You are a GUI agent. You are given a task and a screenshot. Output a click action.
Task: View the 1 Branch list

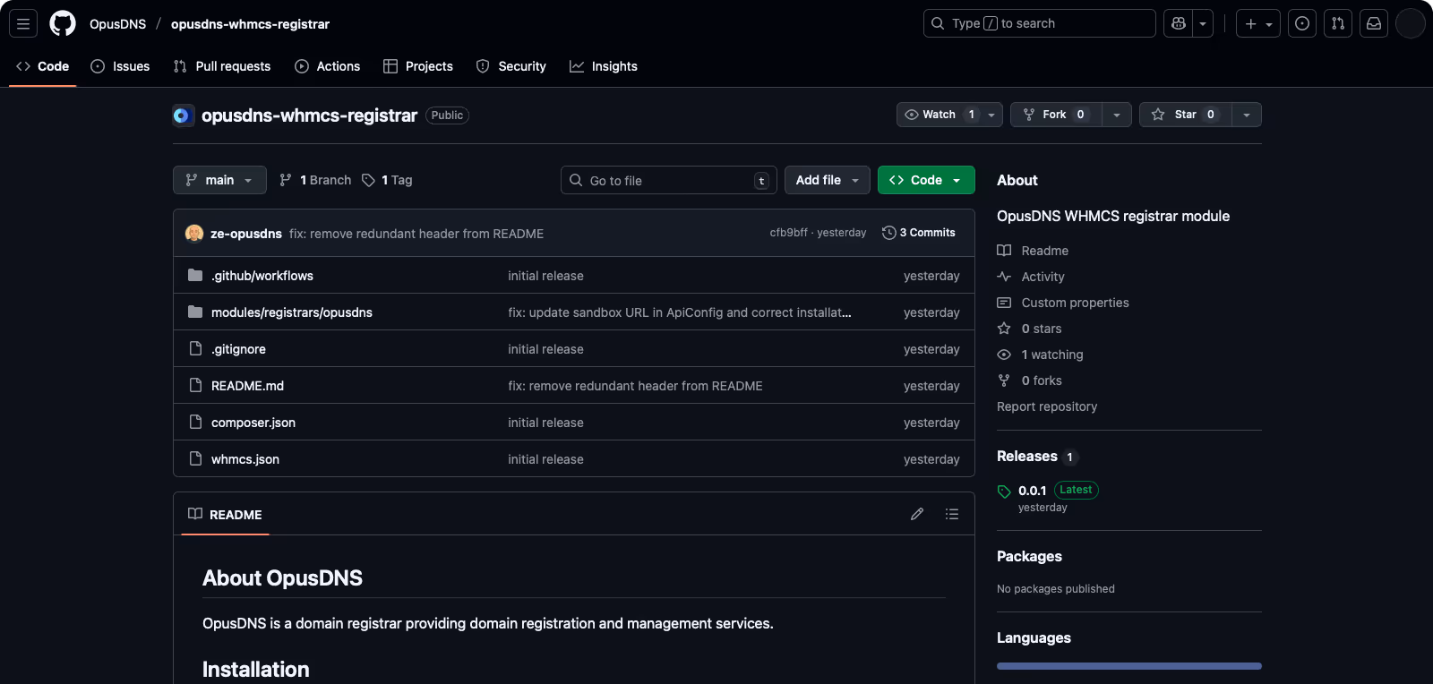click(315, 180)
